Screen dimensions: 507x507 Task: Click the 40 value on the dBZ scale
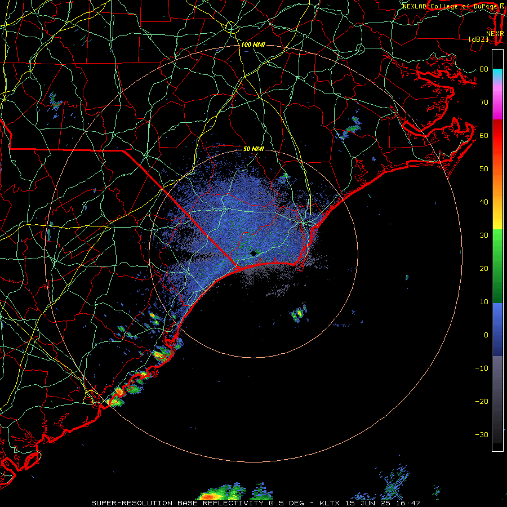pos(484,202)
